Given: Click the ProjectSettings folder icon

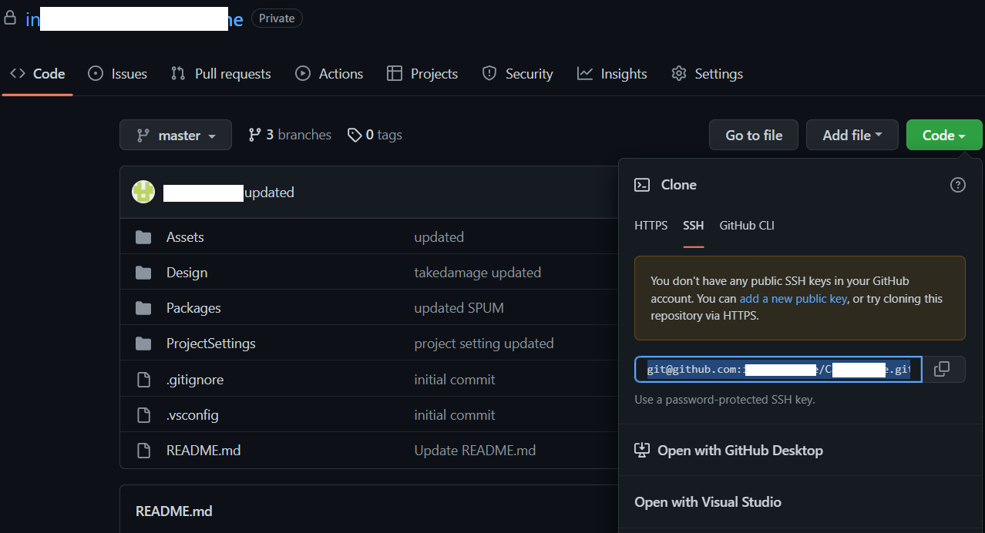Looking at the screenshot, I should (143, 344).
